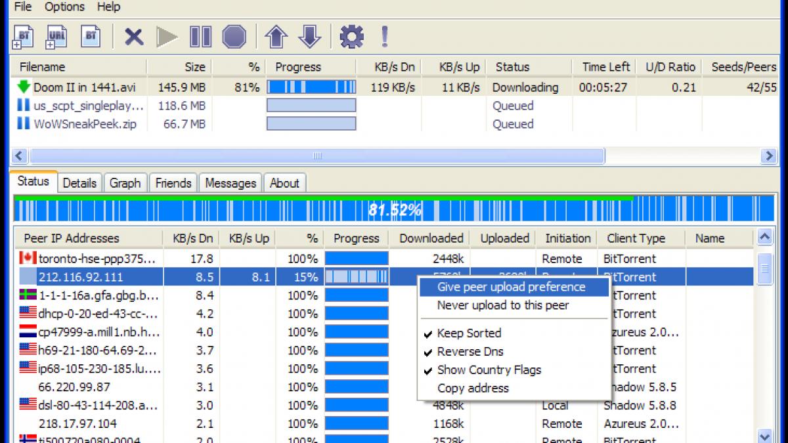788x443 pixels.
Task: Click the exclamation mark toolbar icon
Action: (x=385, y=37)
